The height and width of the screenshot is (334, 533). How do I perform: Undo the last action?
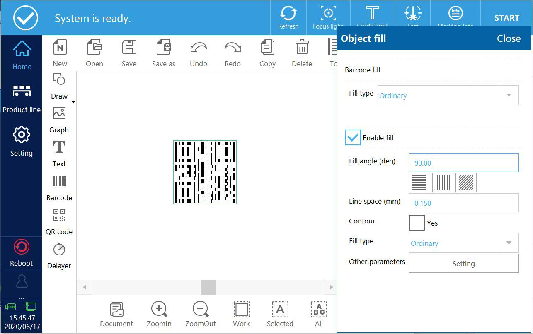coord(199,48)
